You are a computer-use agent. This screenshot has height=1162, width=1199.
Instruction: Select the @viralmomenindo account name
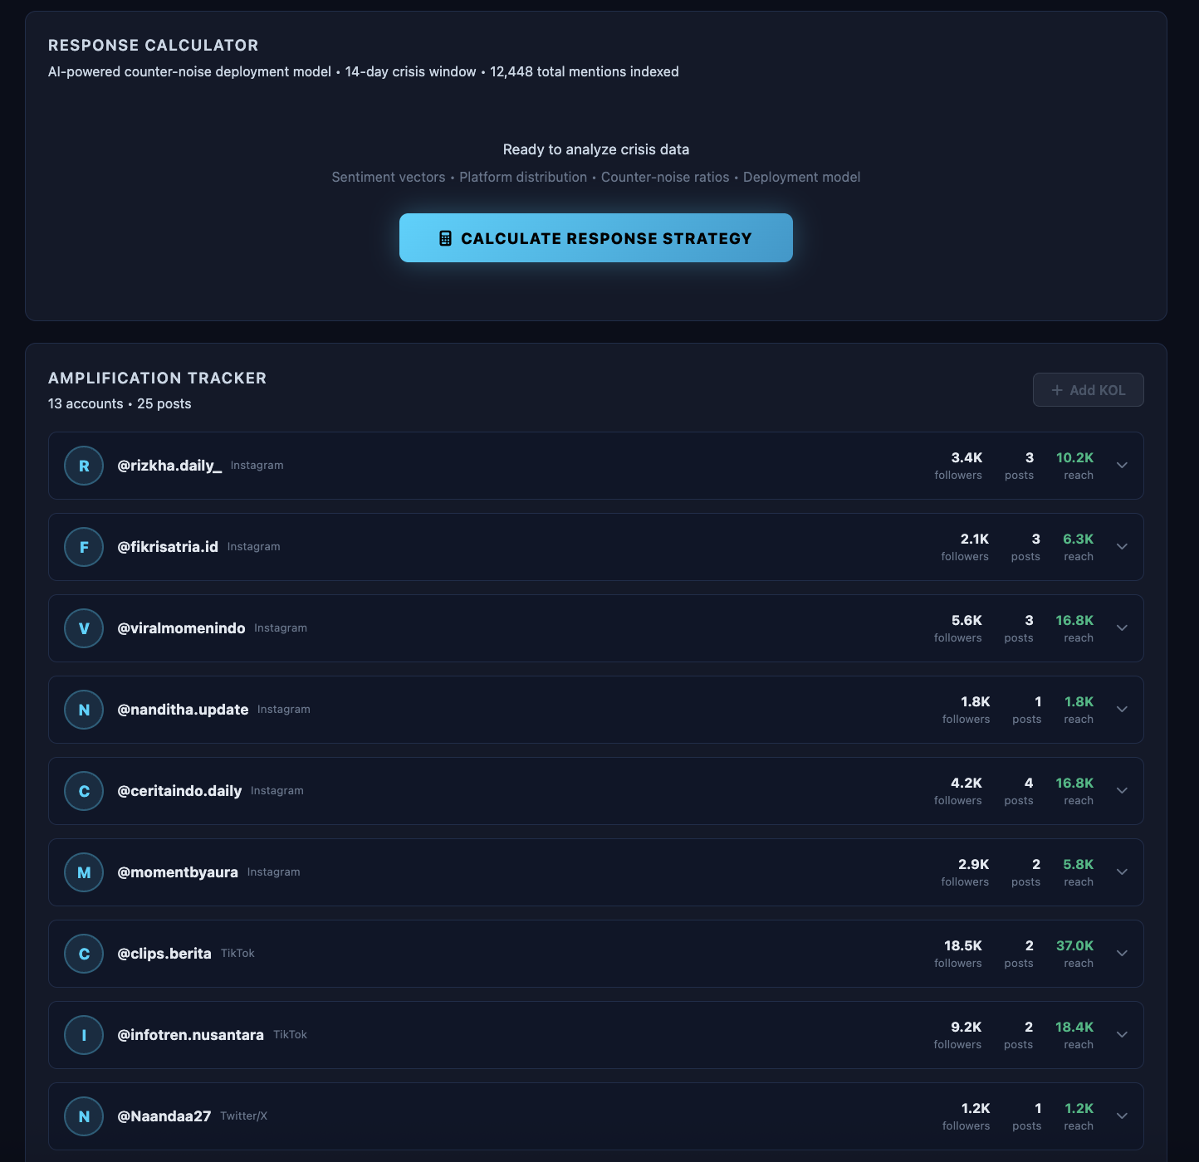click(x=181, y=628)
